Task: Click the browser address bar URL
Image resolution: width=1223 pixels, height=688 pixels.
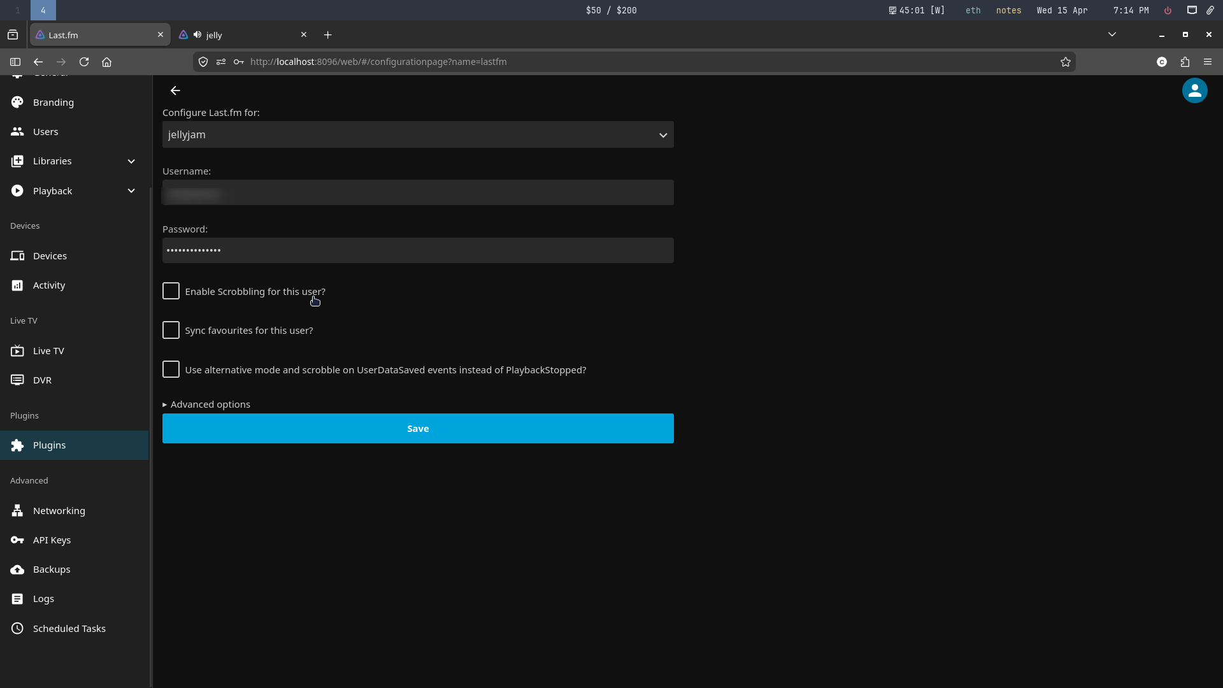Action: click(378, 62)
